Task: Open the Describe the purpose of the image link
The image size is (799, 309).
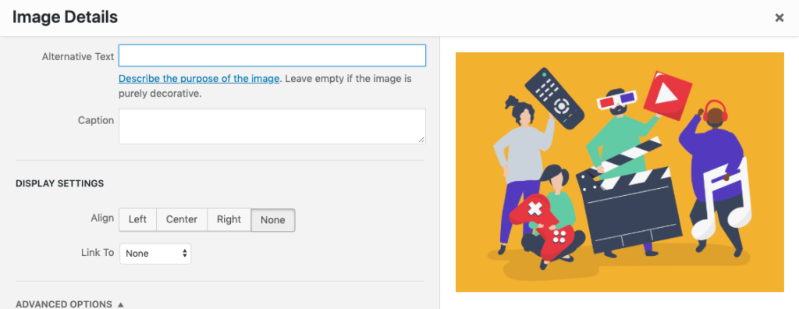Action: (199, 79)
